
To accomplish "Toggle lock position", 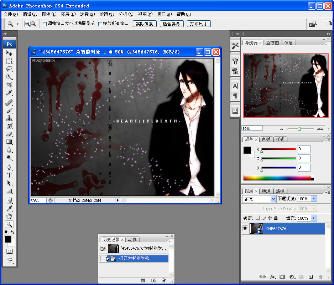I will [270, 218].
